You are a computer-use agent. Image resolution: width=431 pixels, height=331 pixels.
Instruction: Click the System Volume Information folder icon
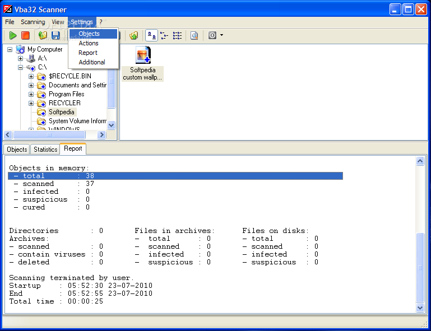tap(41, 121)
